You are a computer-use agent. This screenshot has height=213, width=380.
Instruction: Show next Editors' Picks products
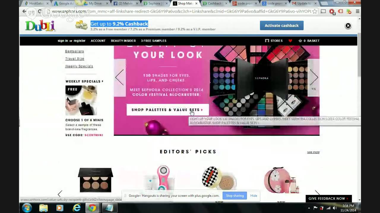click(317, 193)
